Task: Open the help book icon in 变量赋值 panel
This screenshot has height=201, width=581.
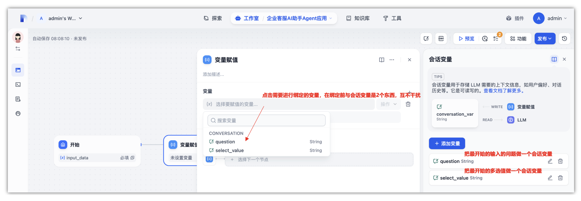Action: [x=381, y=60]
